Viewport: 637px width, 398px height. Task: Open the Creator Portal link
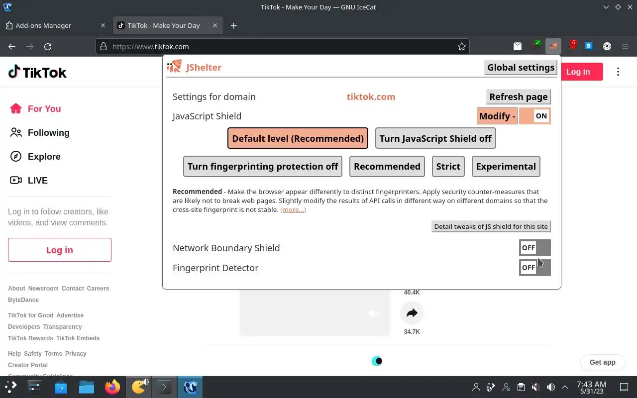[x=28, y=365]
